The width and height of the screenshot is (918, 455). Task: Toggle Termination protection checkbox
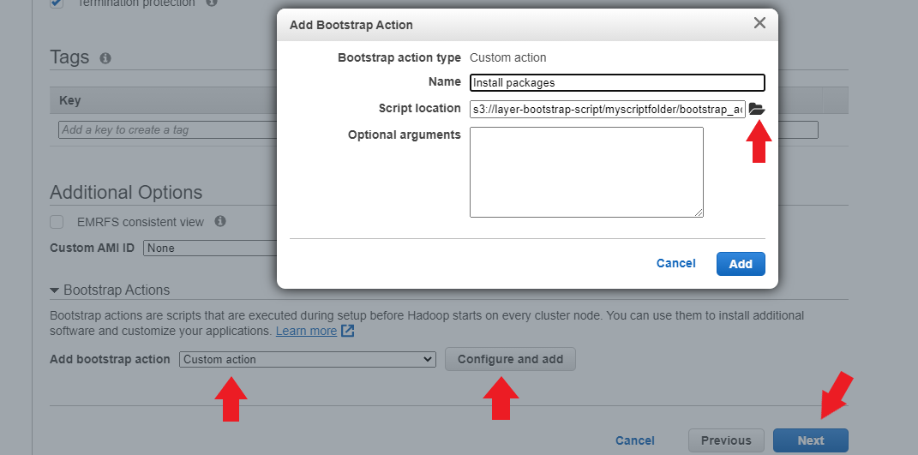pos(57,3)
